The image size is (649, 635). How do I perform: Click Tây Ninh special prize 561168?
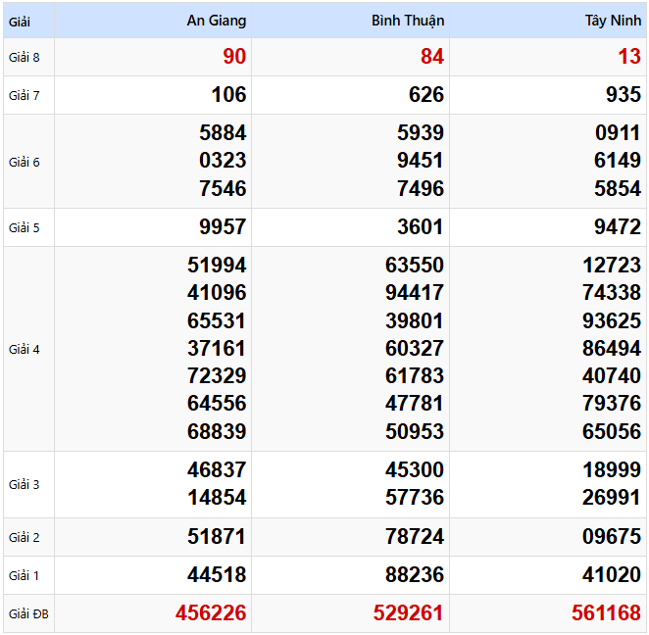click(606, 613)
